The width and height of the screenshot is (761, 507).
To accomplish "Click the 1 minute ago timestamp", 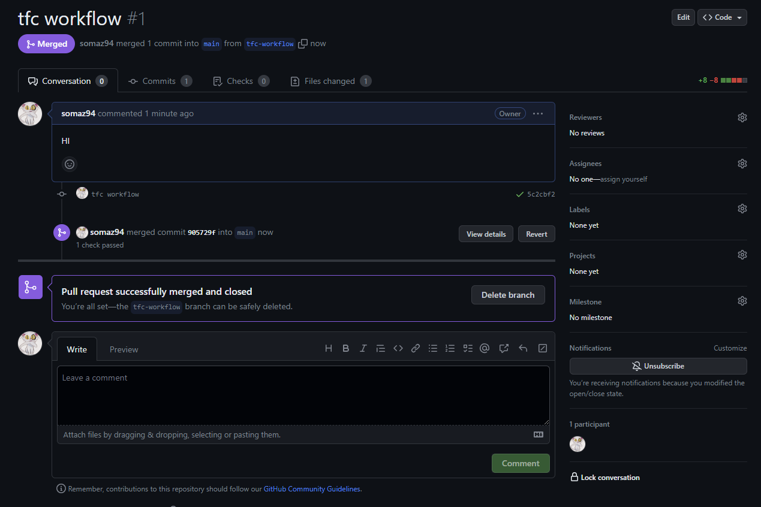I will coord(169,113).
